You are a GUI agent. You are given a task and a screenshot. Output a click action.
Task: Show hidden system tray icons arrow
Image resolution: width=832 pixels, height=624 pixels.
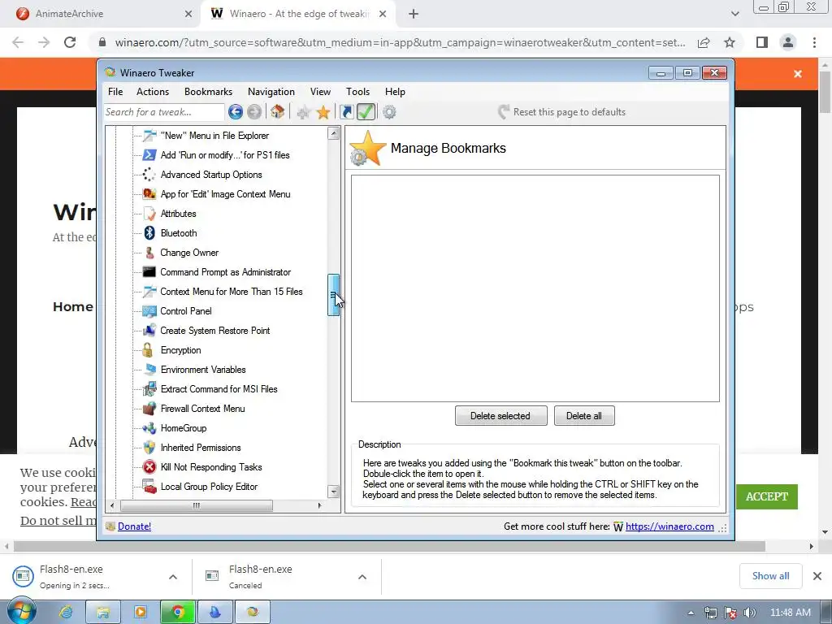click(x=691, y=613)
